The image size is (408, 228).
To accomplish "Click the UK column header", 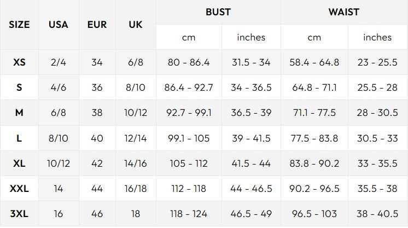I will (x=136, y=25).
